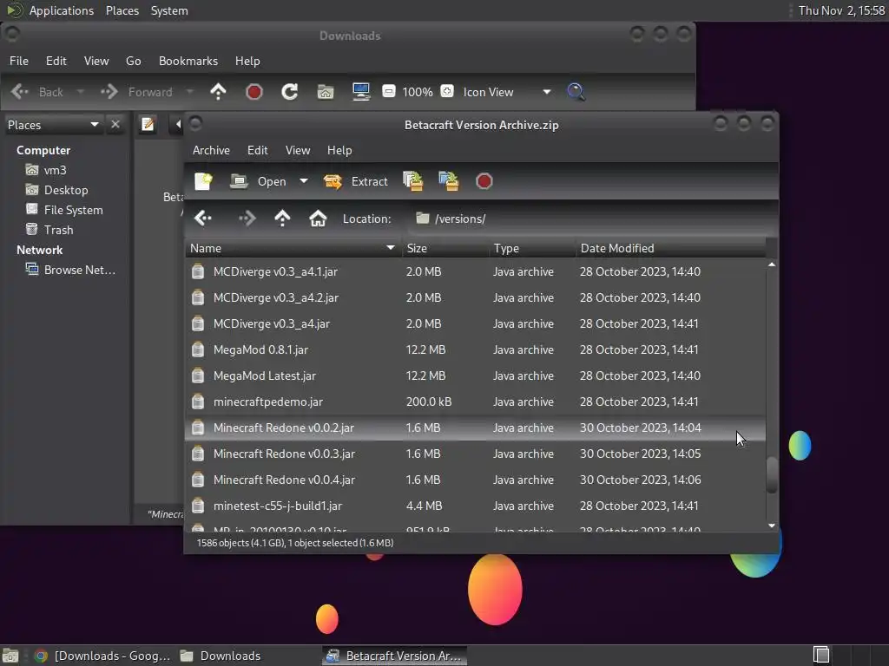Expand the Open recent dropdown arrow
The width and height of the screenshot is (889, 666).
click(304, 181)
